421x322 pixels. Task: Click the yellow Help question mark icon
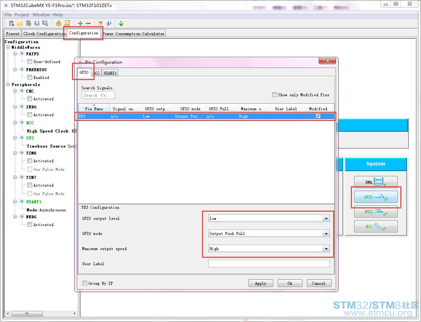click(x=100, y=23)
